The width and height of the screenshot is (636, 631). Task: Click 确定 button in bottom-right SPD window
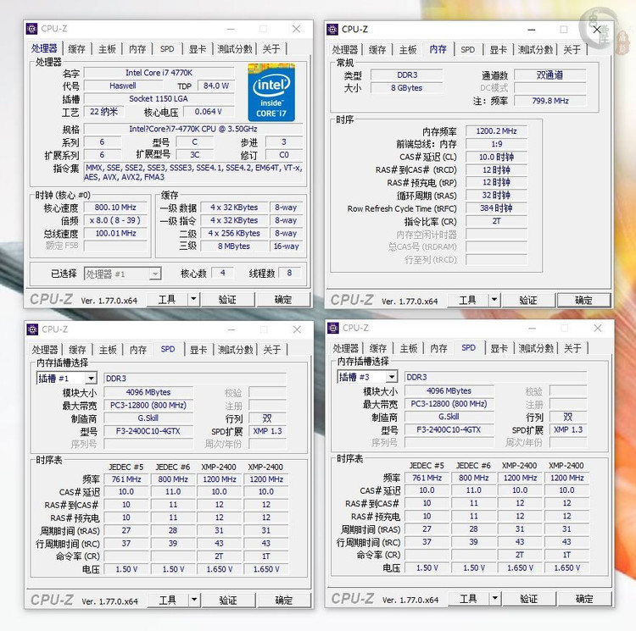point(584,599)
